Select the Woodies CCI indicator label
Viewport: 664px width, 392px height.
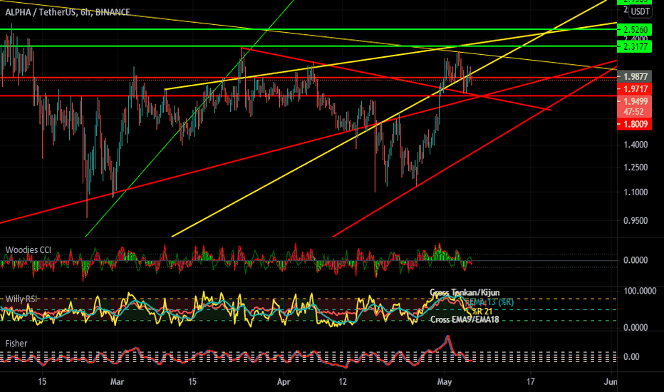[28, 250]
